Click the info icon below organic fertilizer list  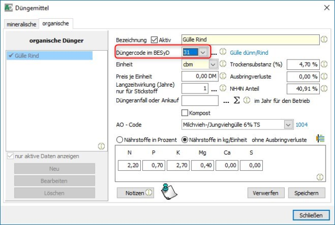(101, 146)
